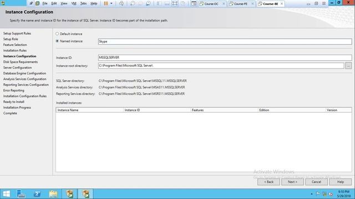355x199 pixels.
Task: Select the Ready to Install step
Action: pyautogui.click(x=14, y=102)
